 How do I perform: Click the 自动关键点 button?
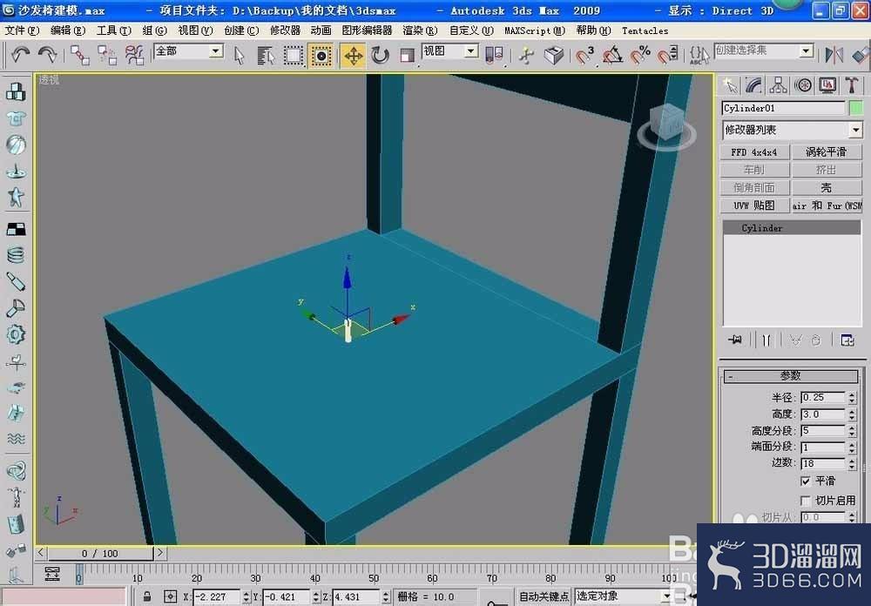pos(544,596)
